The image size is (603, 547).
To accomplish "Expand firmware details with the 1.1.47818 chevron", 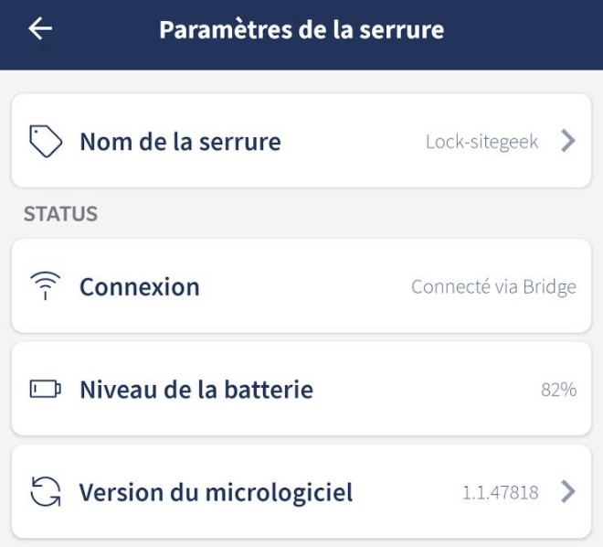I will [568, 492].
